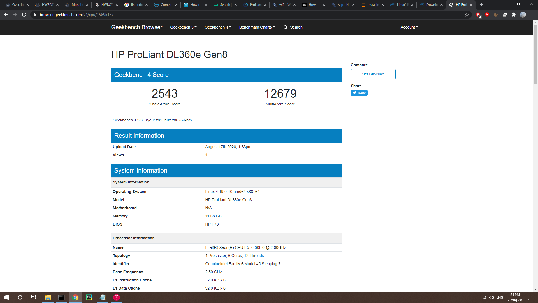538x303 pixels.
Task: Switch to the Monabu tab
Action: (76, 5)
